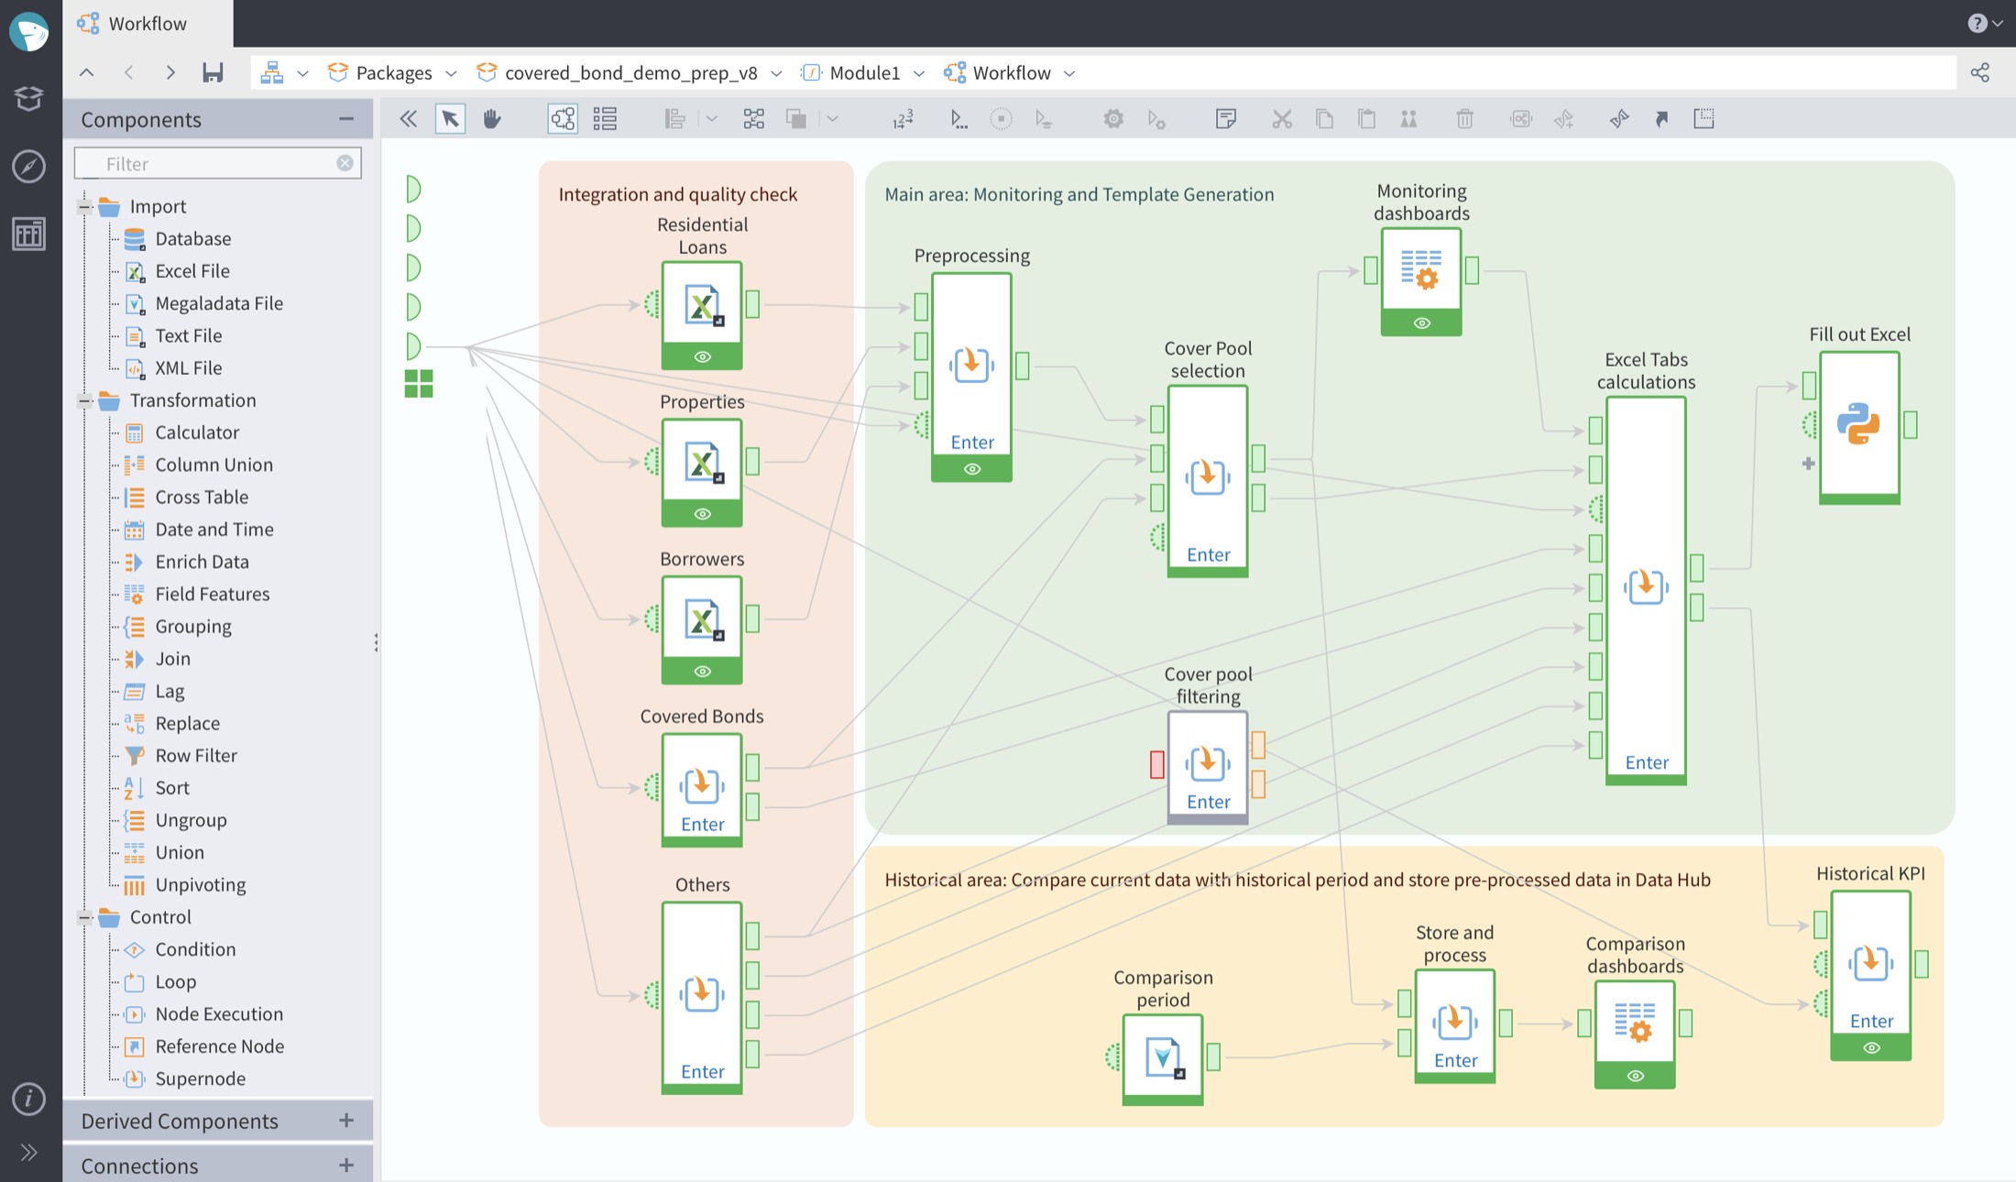Activate the hand pan tool
Screen dimensions: 2016x1182
click(492, 119)
